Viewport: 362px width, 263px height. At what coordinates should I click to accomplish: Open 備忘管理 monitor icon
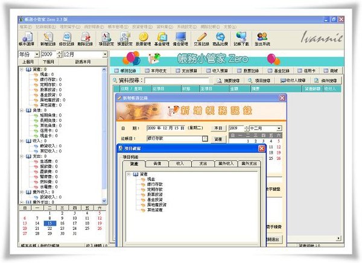point(180,39)
